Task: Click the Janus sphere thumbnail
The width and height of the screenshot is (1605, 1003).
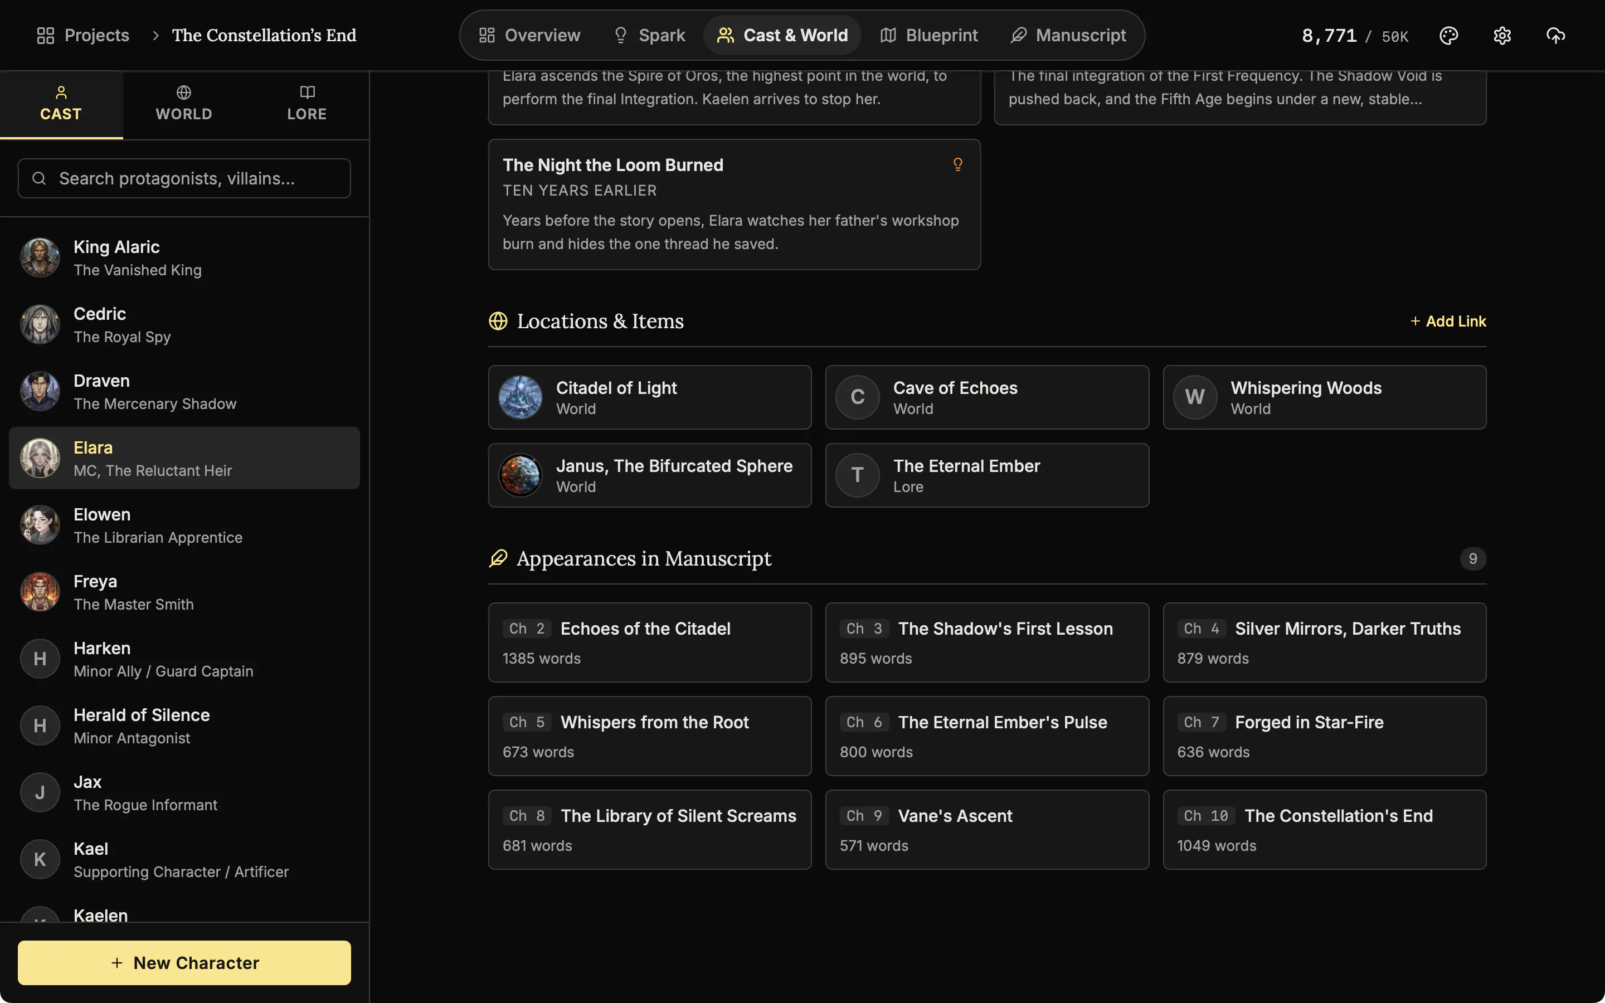Action: (521, 476)
